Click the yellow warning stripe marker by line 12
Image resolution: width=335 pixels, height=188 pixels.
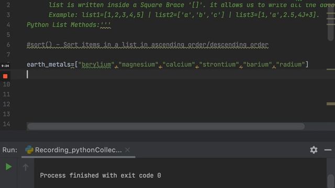coord(330,104)
